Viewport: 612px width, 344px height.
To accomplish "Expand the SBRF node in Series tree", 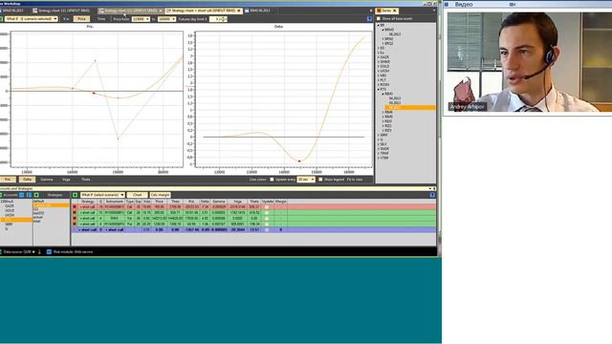I will tap(379, 135).
